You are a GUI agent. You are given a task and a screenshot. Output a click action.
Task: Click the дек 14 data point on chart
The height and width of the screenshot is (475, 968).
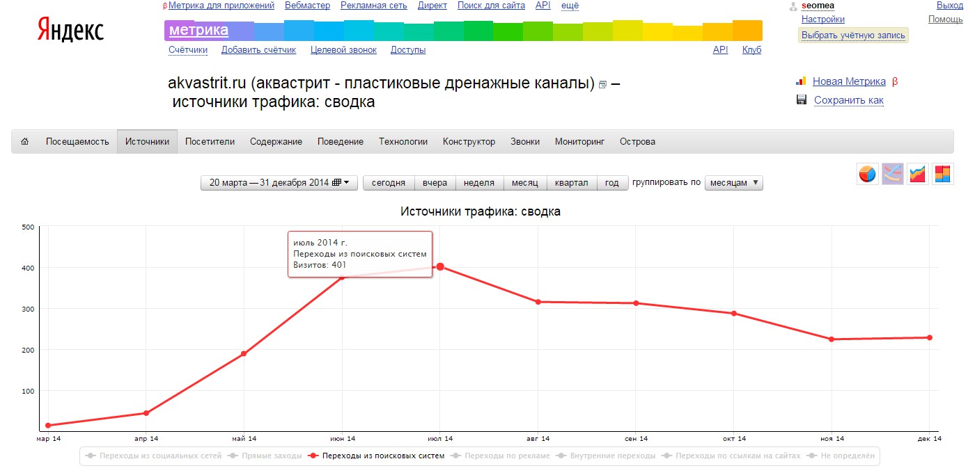point(930,337)
